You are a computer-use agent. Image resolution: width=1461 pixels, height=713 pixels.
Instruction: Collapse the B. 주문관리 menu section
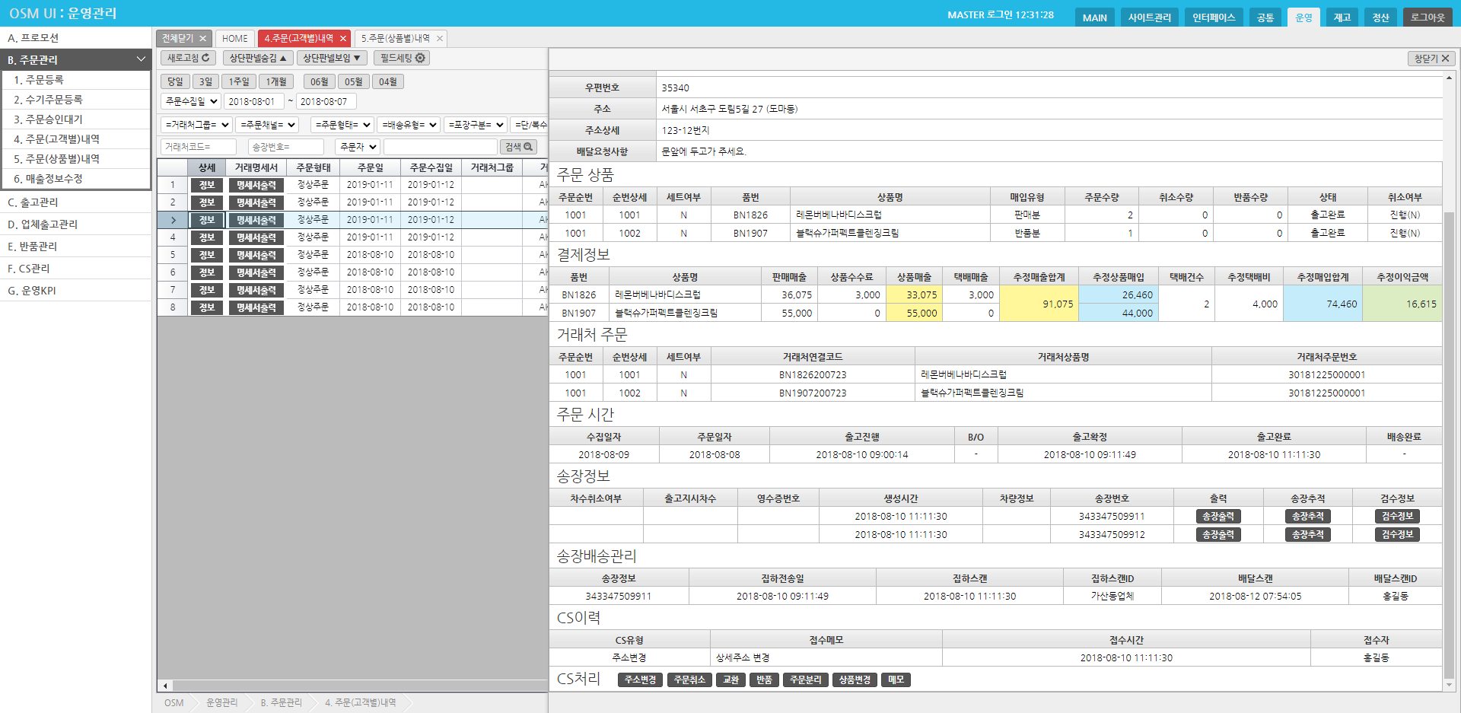[141, 59]
